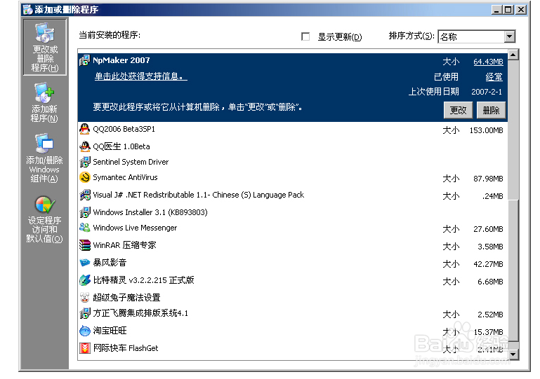Click the WinRAR 压缩专家 icon

click(85, 245)
